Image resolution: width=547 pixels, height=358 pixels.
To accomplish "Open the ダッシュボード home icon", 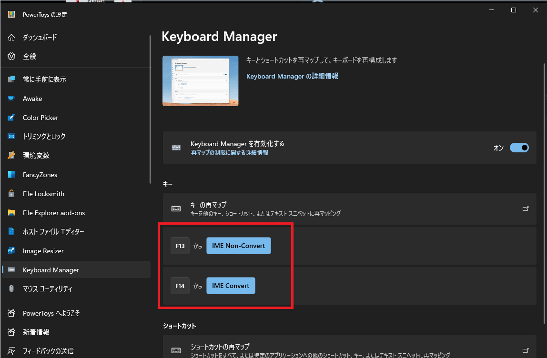I will point(11,37).
